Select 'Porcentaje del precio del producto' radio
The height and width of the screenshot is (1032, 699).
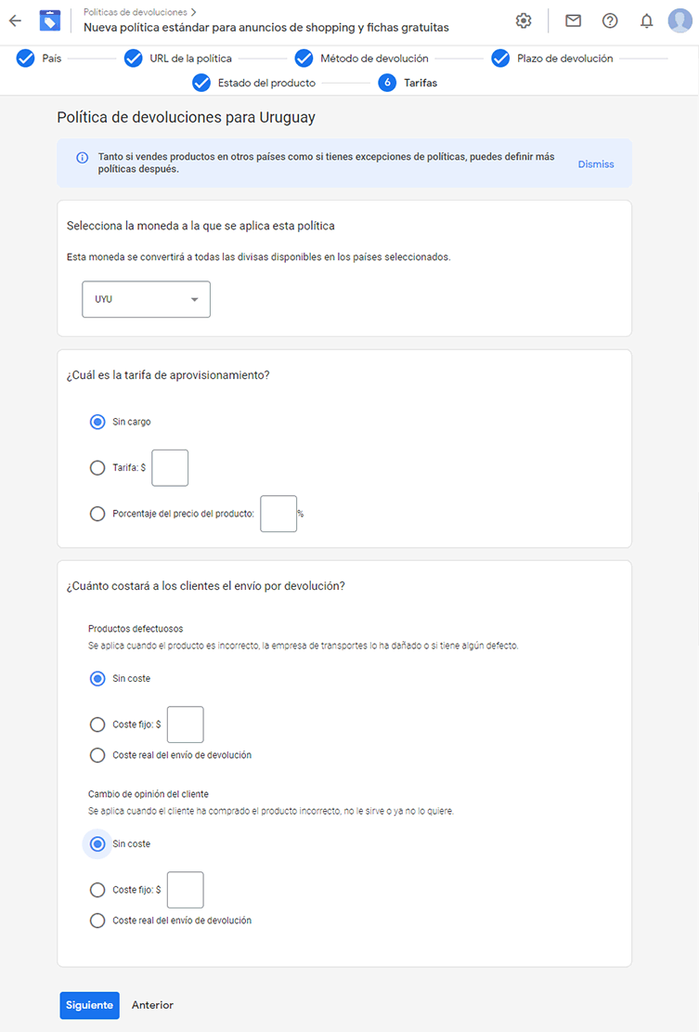[97, 514]
